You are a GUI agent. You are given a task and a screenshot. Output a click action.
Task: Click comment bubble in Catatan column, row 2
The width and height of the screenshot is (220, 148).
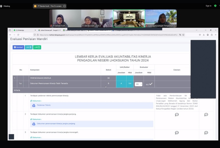(x=177, y=115)
